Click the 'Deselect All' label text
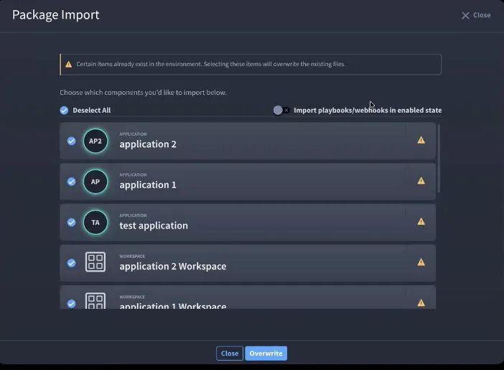Image resolution: width=504 pixels, height=370 pixels. tap(92, 111)
